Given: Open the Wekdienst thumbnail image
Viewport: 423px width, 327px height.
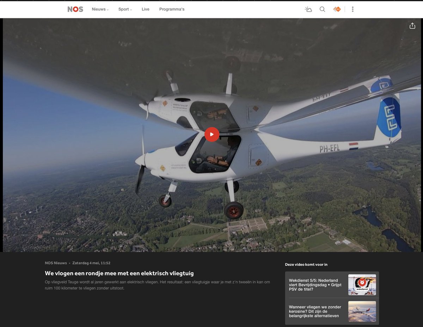Looking at the screenshot, I should click(x=362, y=285).
